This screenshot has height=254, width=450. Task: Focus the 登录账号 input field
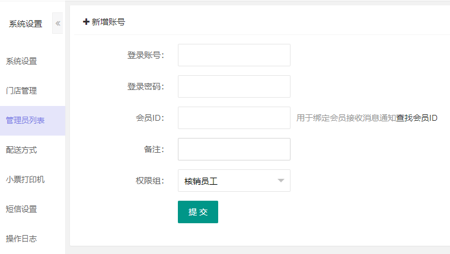234,55
